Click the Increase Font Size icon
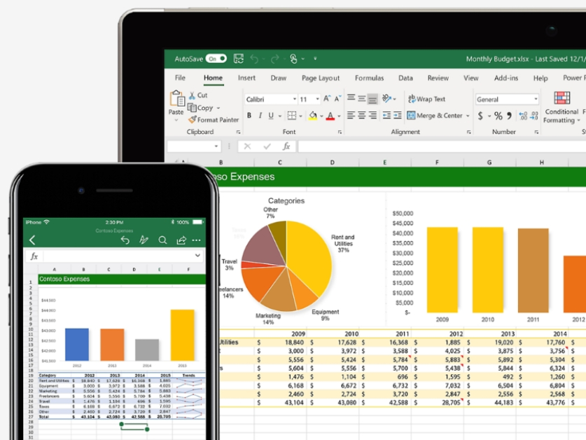This screenshot has height=440, width=586. tap(327, 98)
